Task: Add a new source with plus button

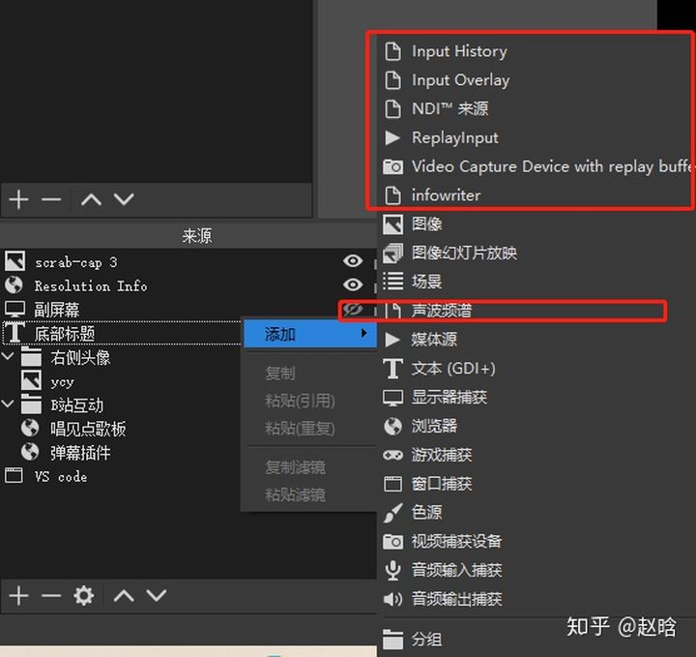Action: 18,596
